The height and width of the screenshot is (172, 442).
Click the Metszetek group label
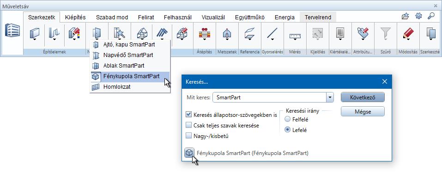(227, 52)
